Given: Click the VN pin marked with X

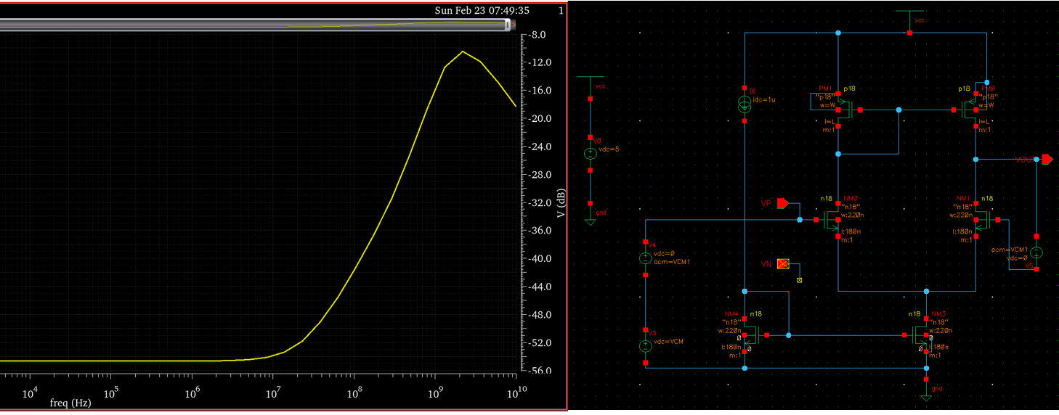Looking at the screenshot, I should [783, 264].
